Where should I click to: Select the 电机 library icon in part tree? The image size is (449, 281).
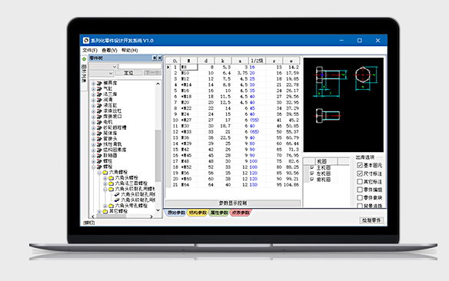point(99,122)
